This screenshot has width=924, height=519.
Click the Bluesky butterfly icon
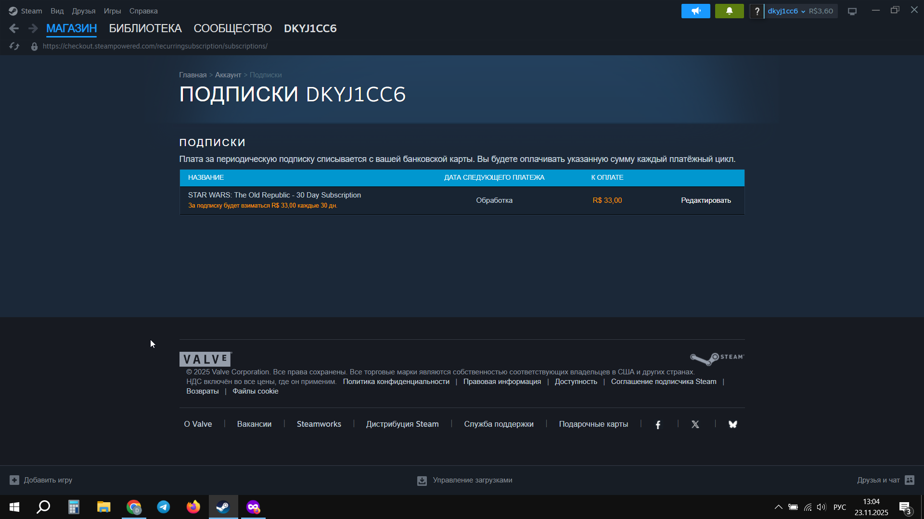(732, 424)
